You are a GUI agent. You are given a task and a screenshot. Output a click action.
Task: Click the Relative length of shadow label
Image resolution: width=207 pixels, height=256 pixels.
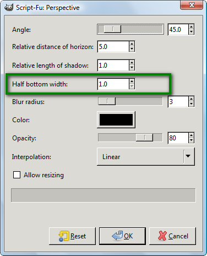coord(51,66)
